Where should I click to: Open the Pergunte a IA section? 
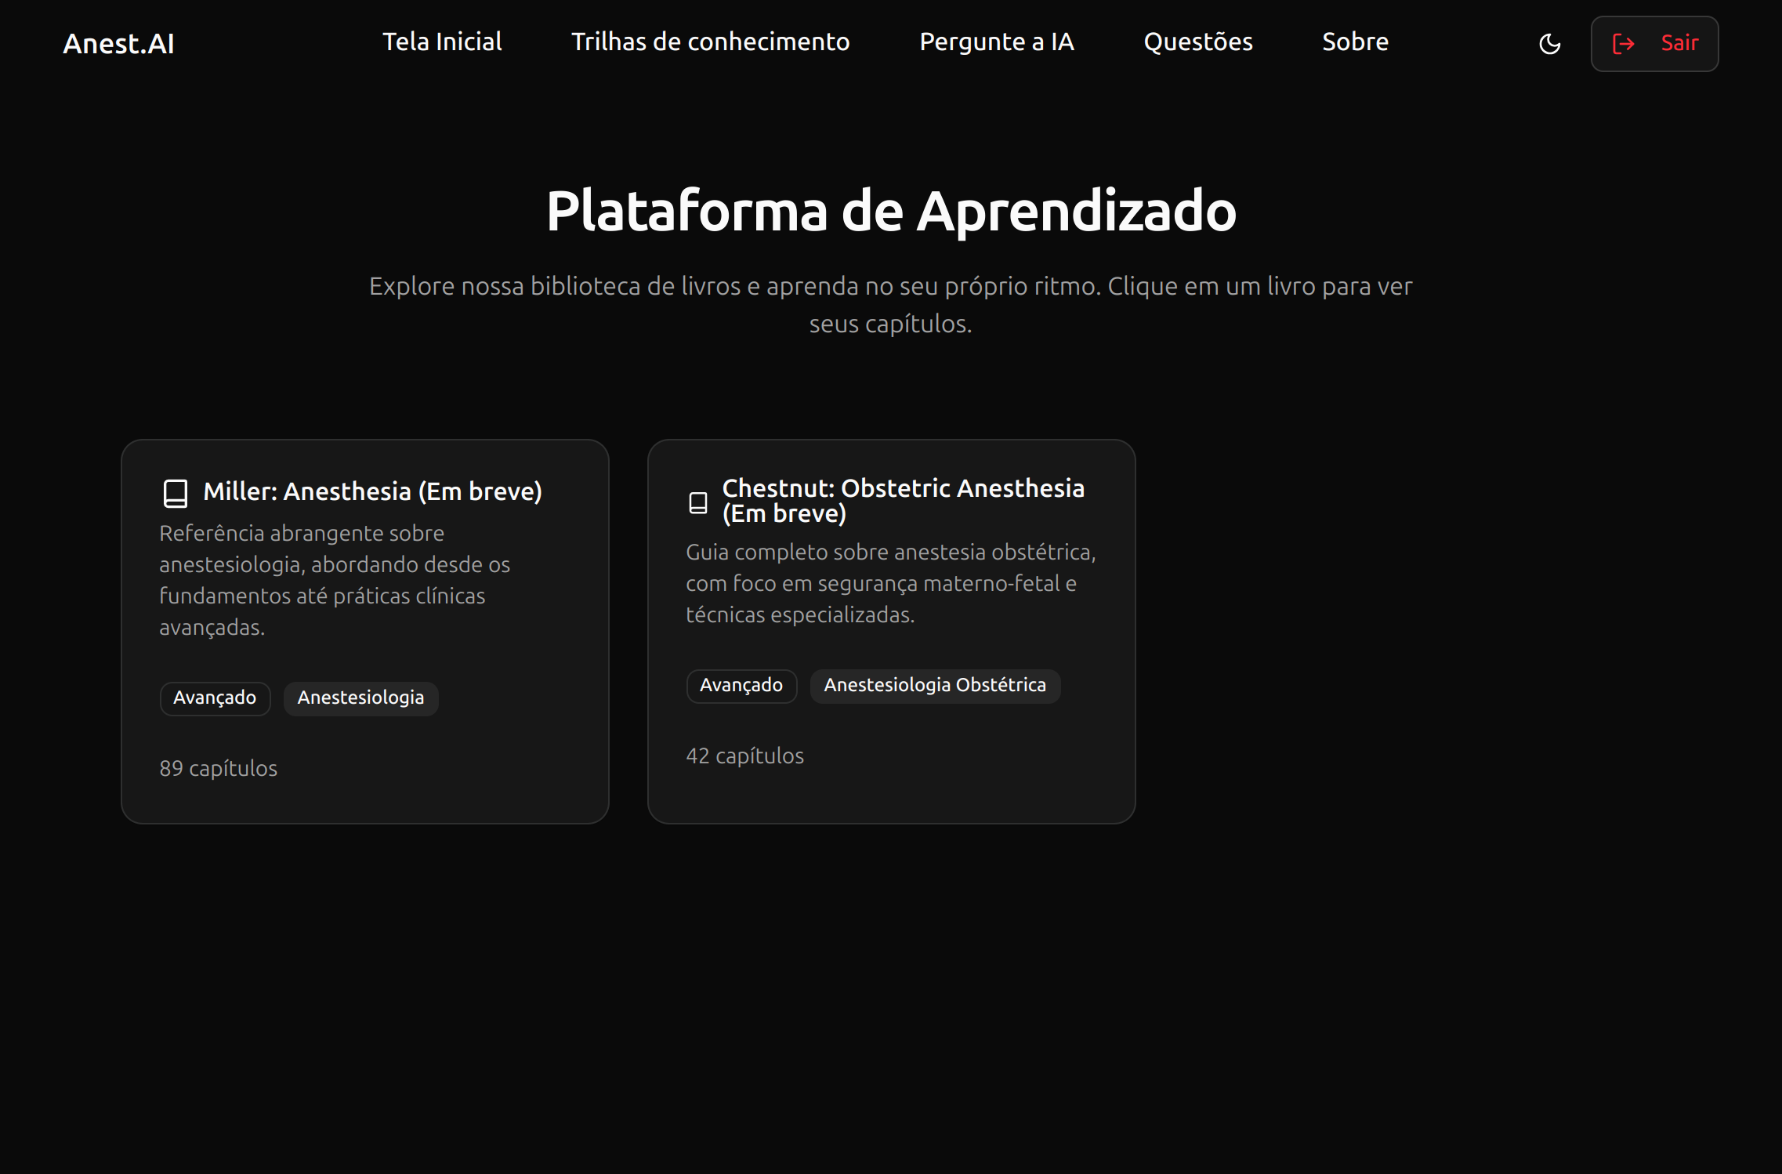coord(997,42)
